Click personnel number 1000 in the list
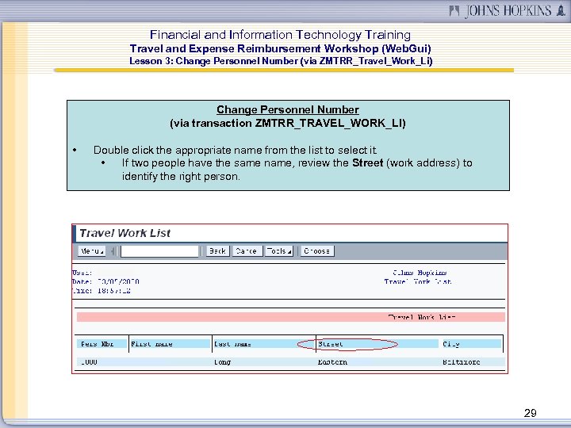571x428 pixels. coord(89,362)
